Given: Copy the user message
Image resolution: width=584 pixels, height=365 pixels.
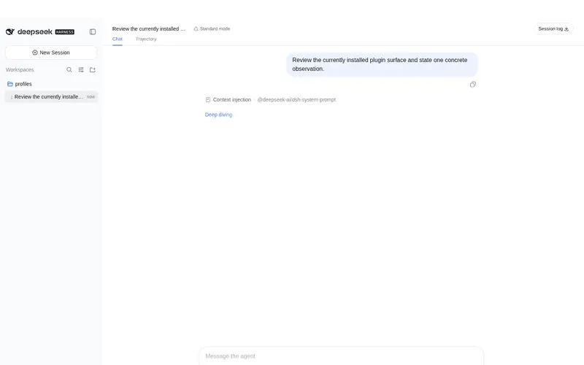Looking at the screenshot, I should tap(472, 85).
